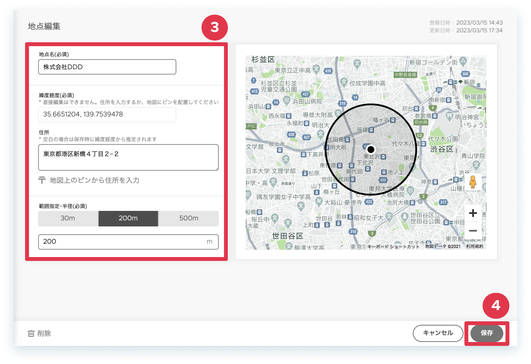
Task: Click the 昭和女子大 label on the map
Action: coord(368,218)
